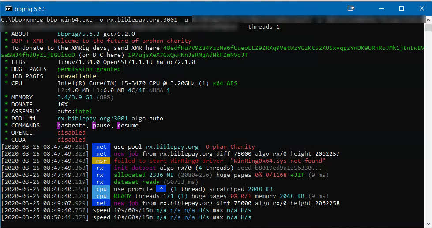This screenshot has width=432, height=228.
Task: Click 'READY' on the threads line
Action: click(123, 196)
